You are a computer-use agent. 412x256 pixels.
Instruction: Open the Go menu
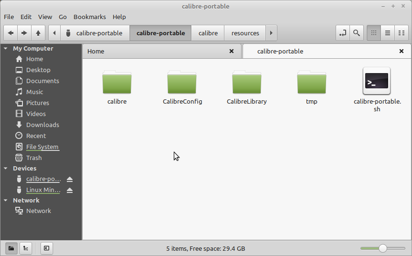63,17
